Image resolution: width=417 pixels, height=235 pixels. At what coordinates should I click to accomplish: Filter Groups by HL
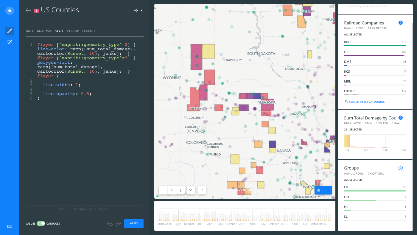(x=375, y=208)
